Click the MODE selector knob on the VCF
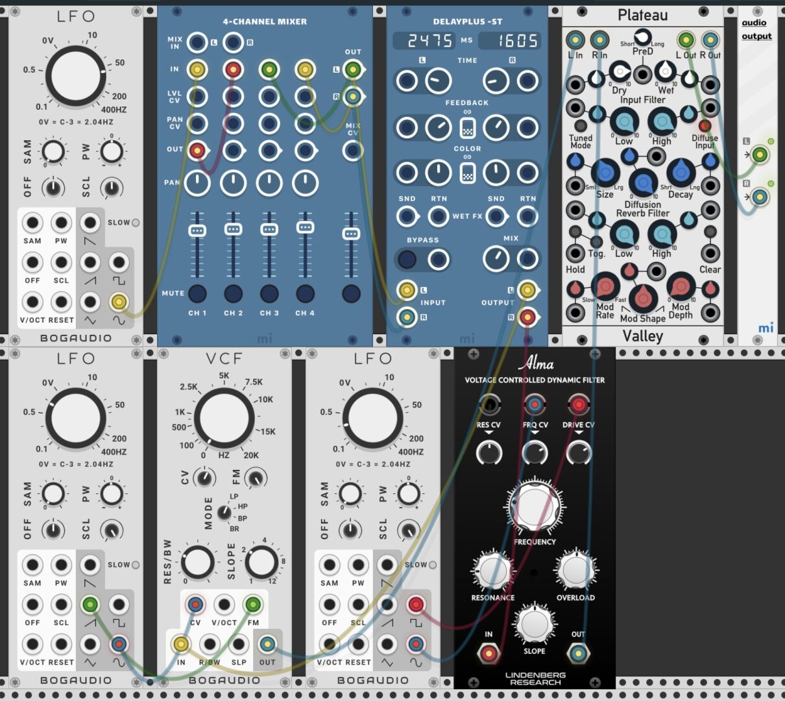Viewport: 785px width, 701px height. [224, 513]
